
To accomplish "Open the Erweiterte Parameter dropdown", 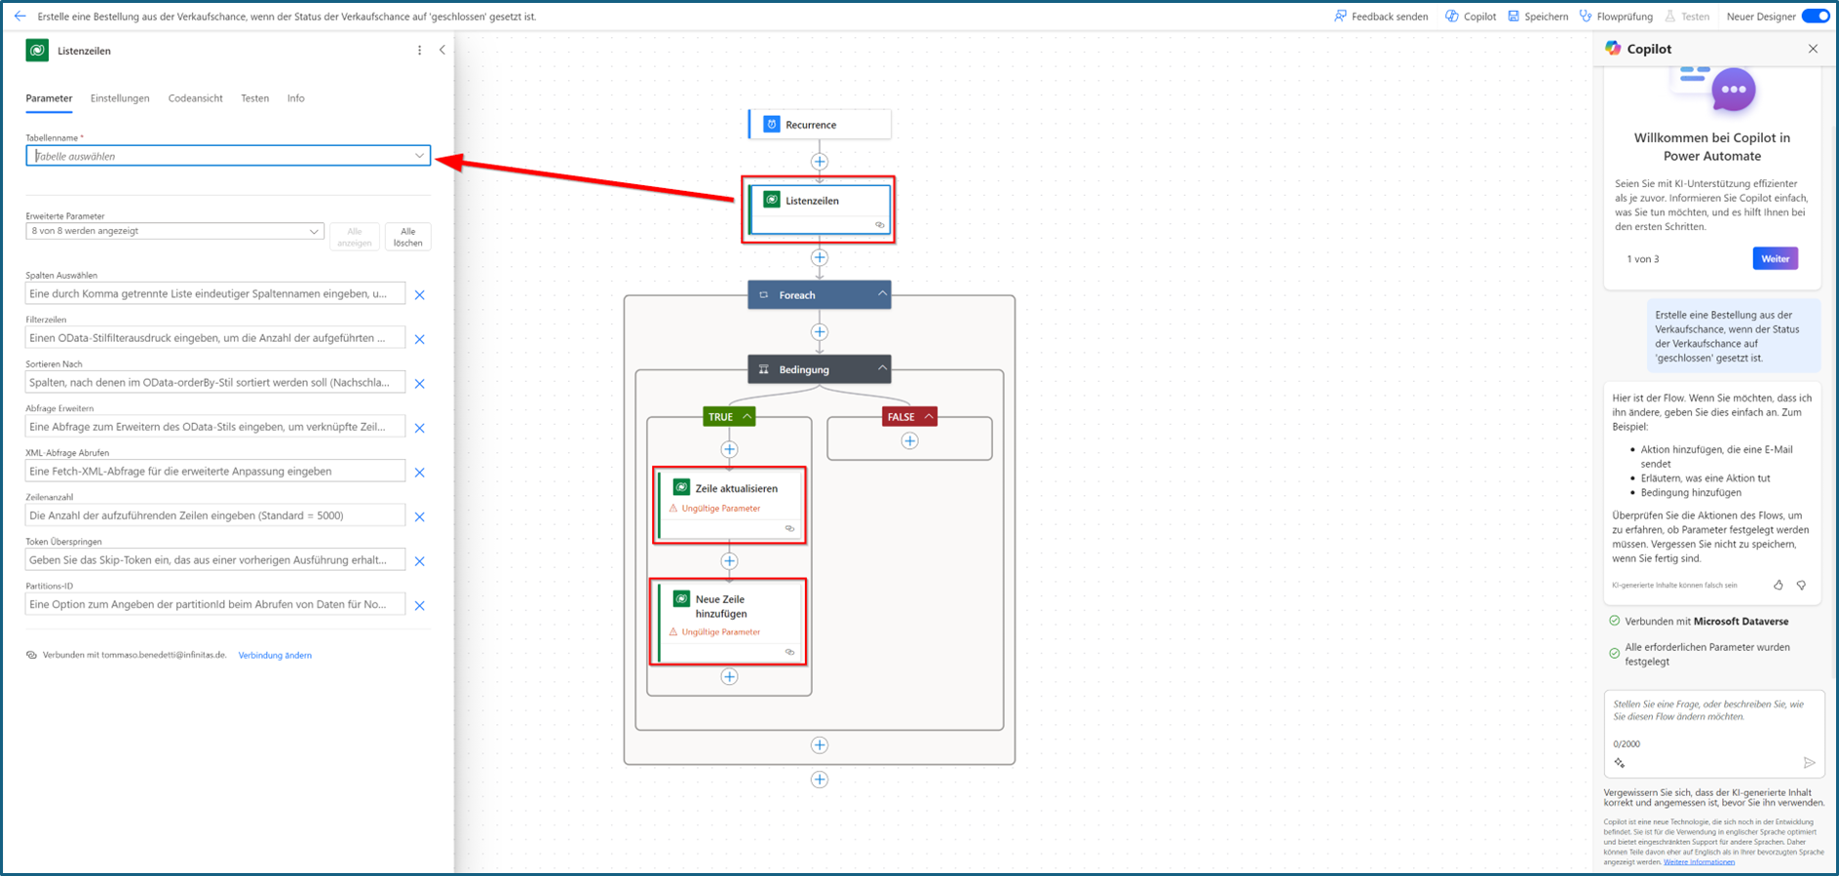I will 174,231.
